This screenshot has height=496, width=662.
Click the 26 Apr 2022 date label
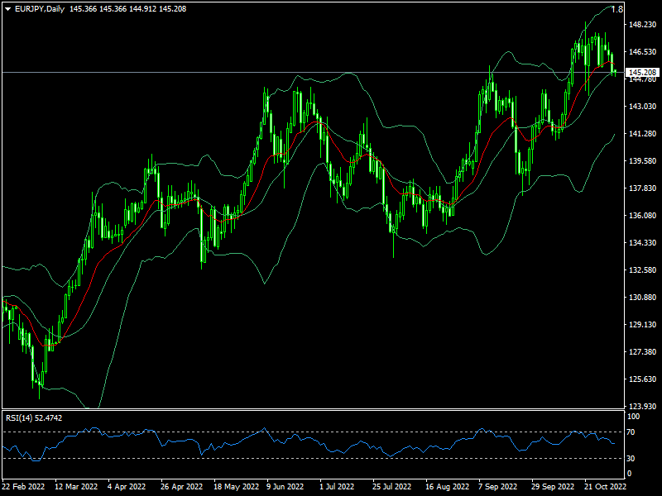(x=181, y=486)
